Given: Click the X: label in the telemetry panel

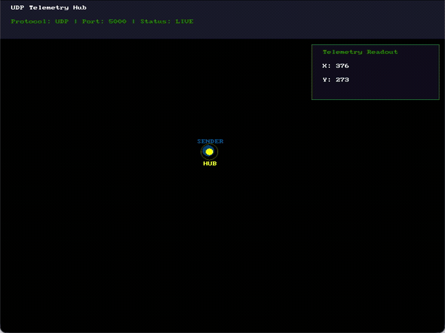Looking at the screenshot, I should click(326, 66).
